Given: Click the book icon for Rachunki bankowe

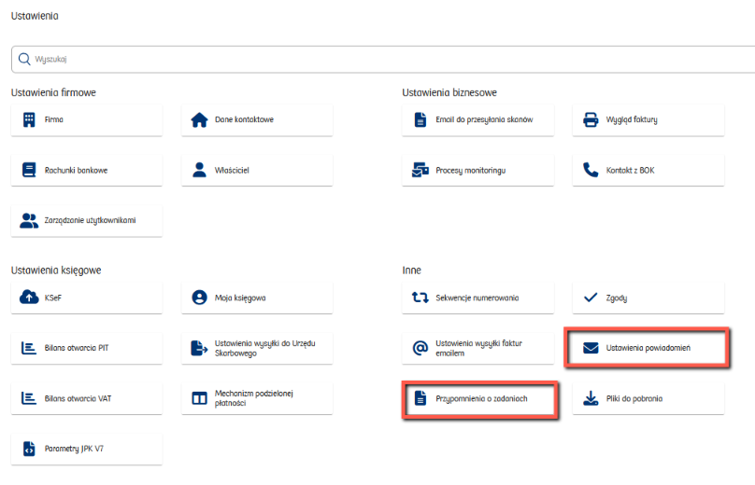Looking at the screenshot, I should [29, 170].
